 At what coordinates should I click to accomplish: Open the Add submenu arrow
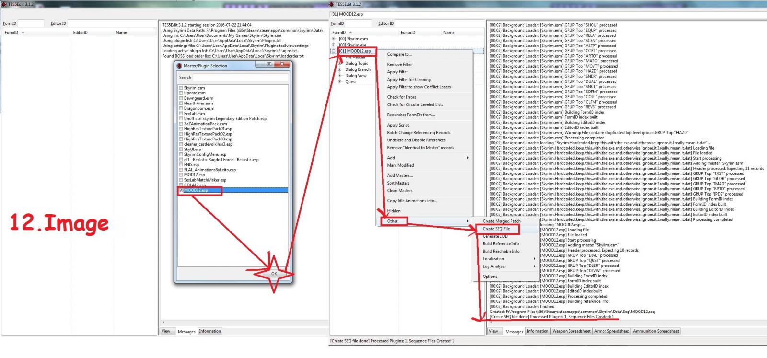(x=468, y=158)
